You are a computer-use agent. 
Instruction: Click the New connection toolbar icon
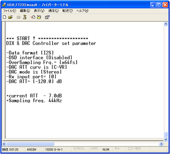tap(5, 17)
